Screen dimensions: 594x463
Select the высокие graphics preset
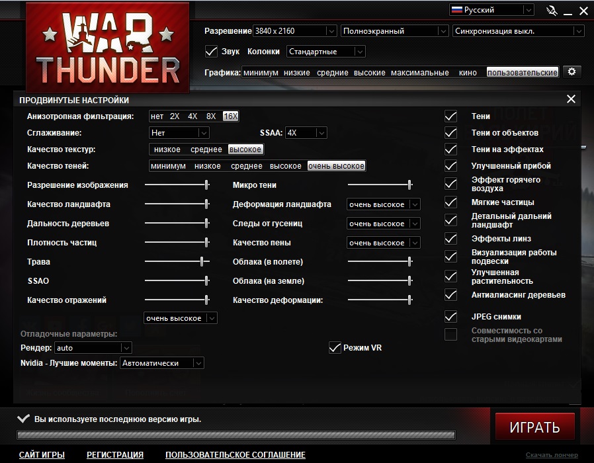tap(369, 72)
